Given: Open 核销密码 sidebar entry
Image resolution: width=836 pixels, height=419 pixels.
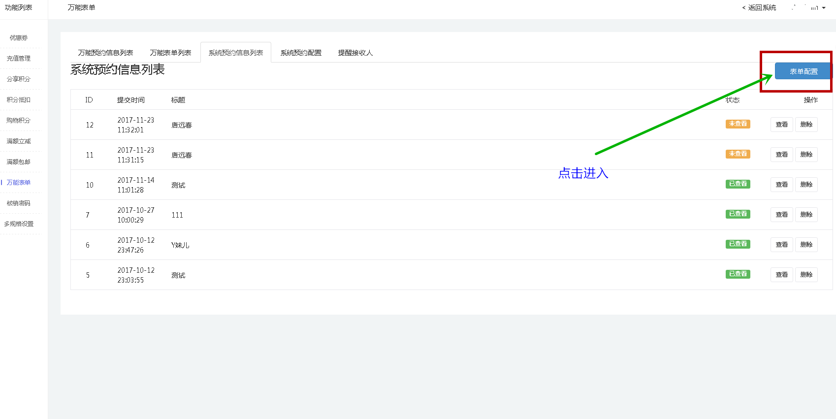Looking at the screenshot, I should (19, 203).
